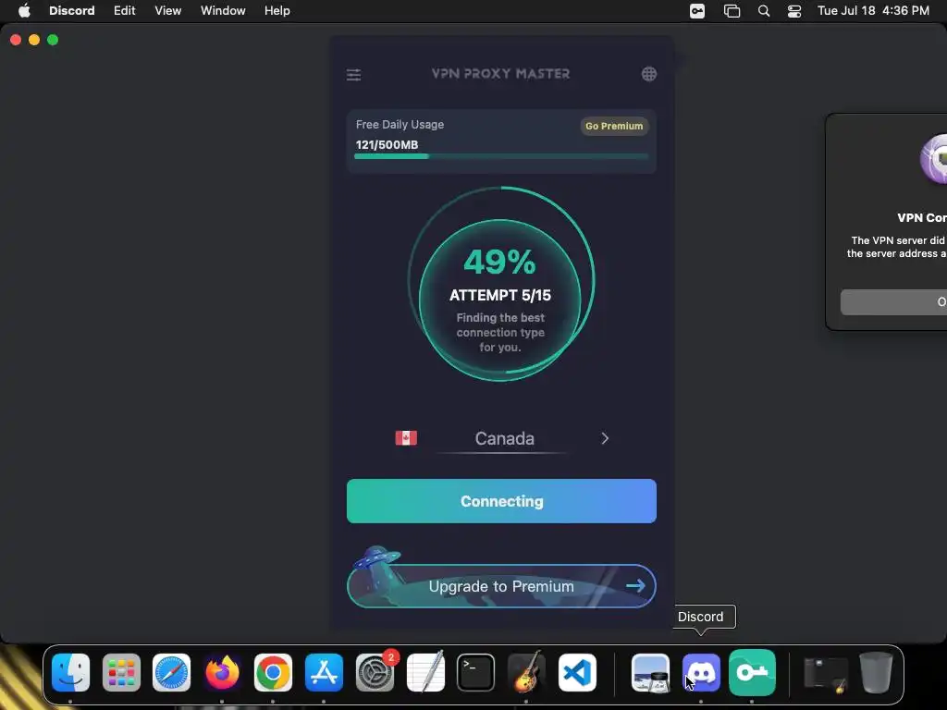
Task: Click the date and time in menu bar
Action: (x=873, y=11)
